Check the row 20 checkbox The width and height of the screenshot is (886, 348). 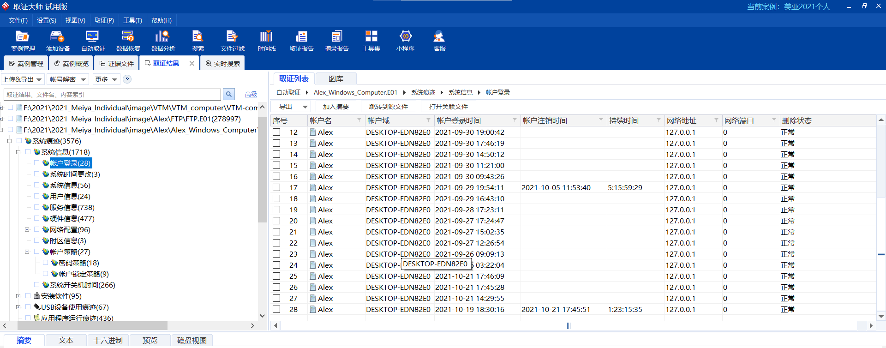276,221
